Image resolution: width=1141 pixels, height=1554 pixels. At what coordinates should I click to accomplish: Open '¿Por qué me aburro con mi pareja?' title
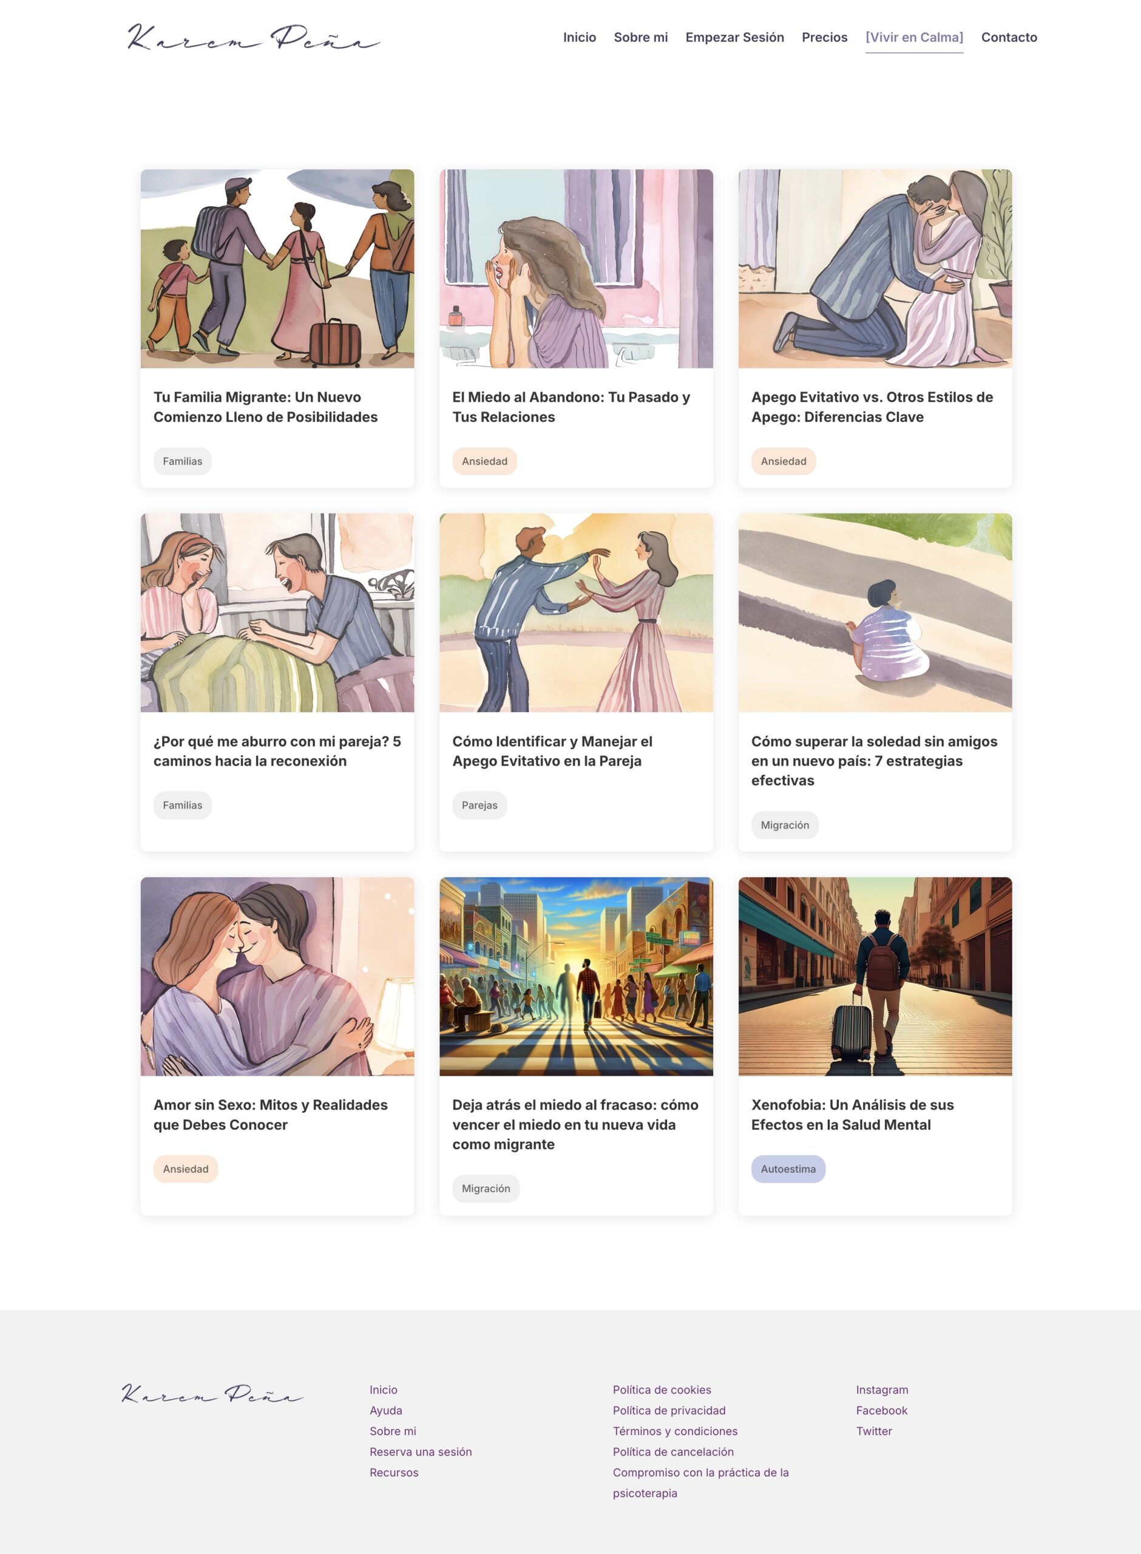[277, 751]
